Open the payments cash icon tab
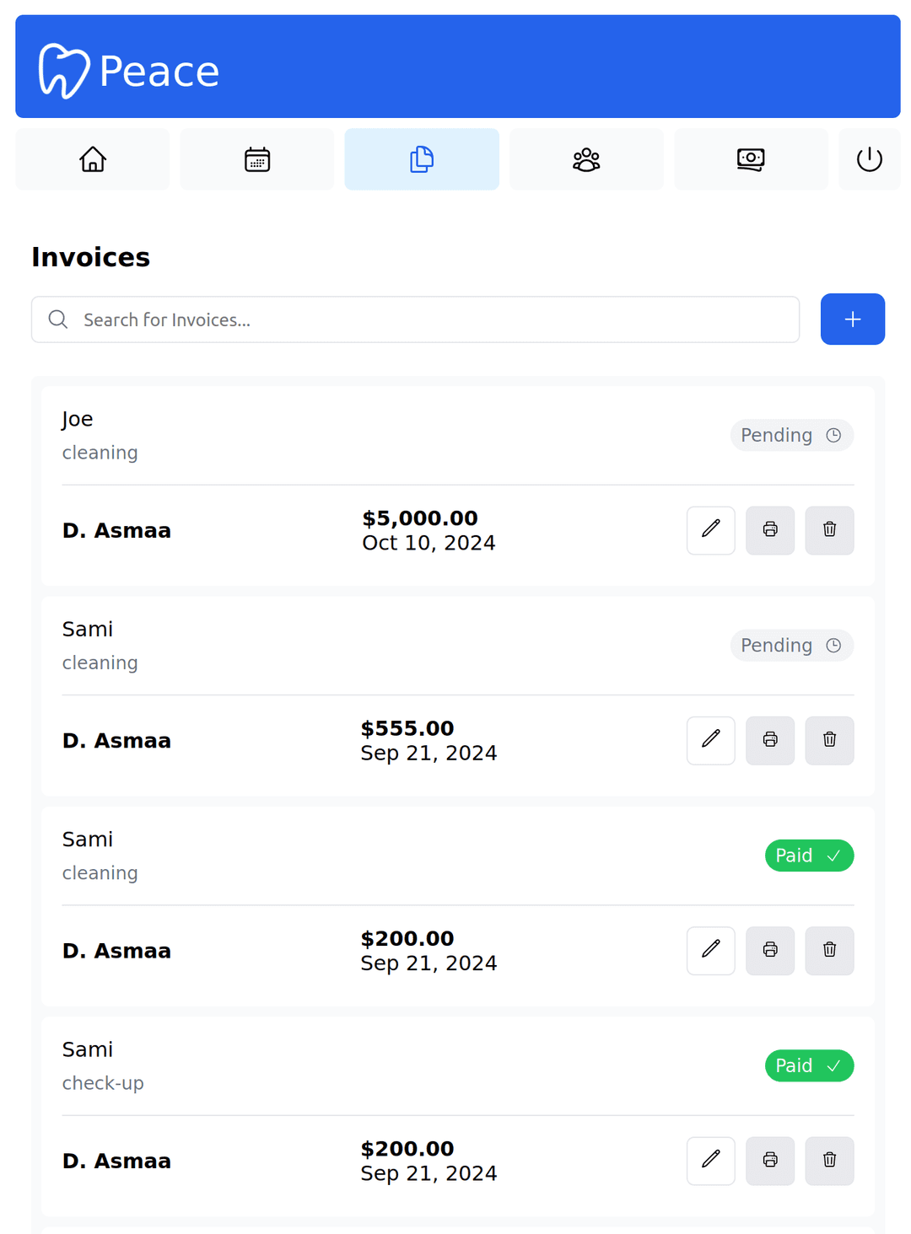911x1234 pixels. 751,159
